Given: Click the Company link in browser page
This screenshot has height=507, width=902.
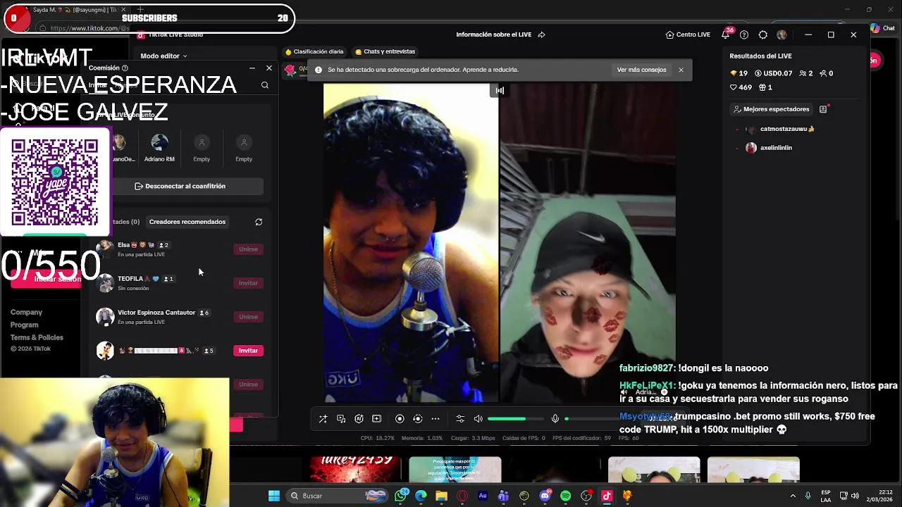Looking at the screenshot, I should [x=26, y=312].
